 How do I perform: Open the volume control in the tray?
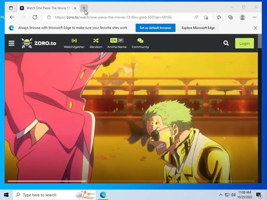[x=233, y=195]
